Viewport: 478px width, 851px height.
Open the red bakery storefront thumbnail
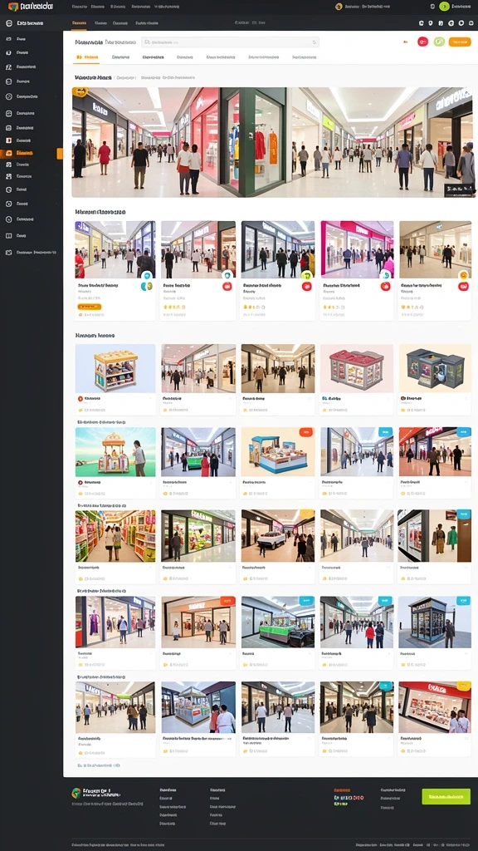(x=435, y=707)
